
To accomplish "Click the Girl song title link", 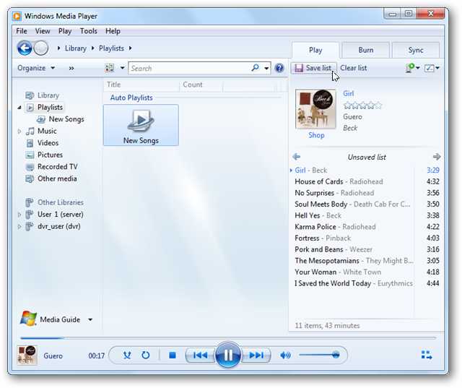I will (348, 93).
